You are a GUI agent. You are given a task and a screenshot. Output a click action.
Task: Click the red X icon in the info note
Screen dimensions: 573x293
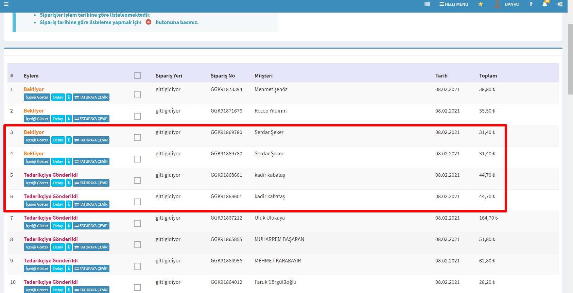click(149, 22)
